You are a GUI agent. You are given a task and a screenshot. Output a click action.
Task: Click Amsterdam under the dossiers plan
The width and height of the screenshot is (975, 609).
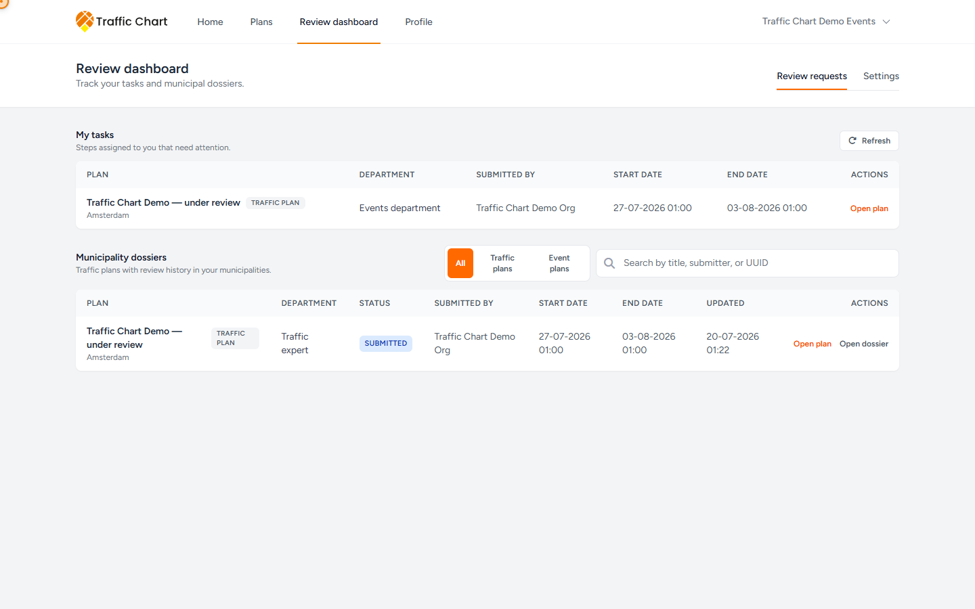(x=108, y=358)
